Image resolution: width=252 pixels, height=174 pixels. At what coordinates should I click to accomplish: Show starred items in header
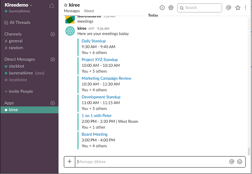click(238, 8)
